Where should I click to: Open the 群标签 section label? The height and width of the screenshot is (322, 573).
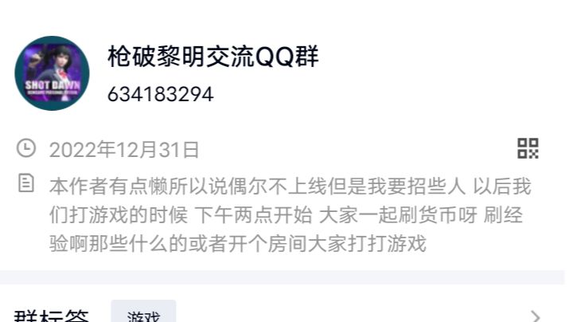click(x=52, y=316)
